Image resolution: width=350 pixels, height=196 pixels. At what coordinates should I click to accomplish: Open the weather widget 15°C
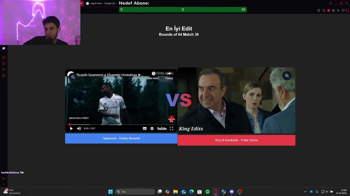click(x=12, y=192)
